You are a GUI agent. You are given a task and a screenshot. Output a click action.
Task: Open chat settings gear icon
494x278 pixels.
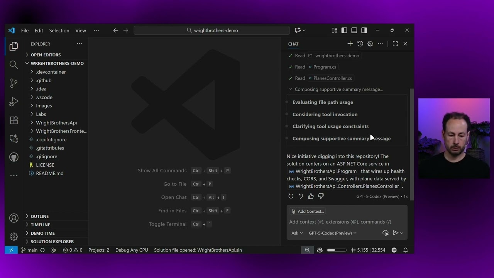click(x=370, y=44)
